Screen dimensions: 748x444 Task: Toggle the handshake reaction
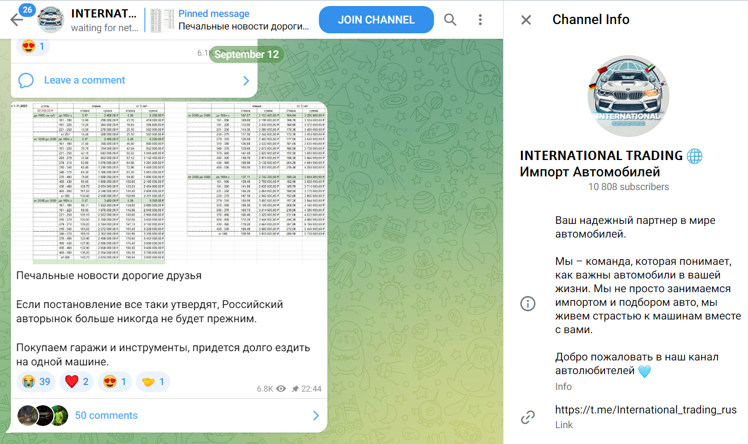[x=153, y=382]
